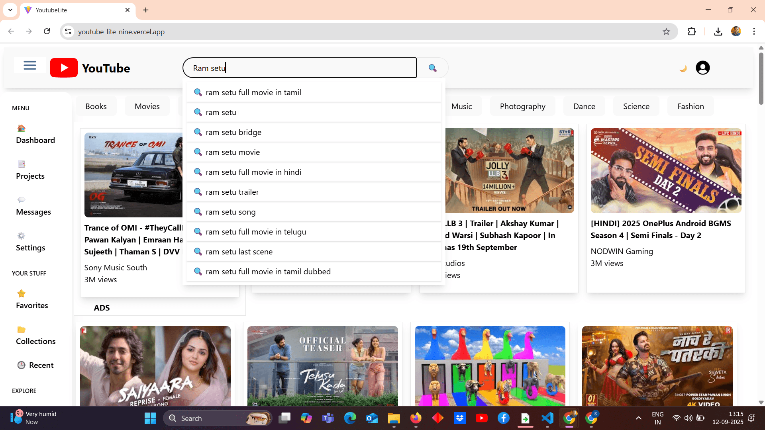
Task: Click the Dashboard house icon
Action: pos(22,128)
